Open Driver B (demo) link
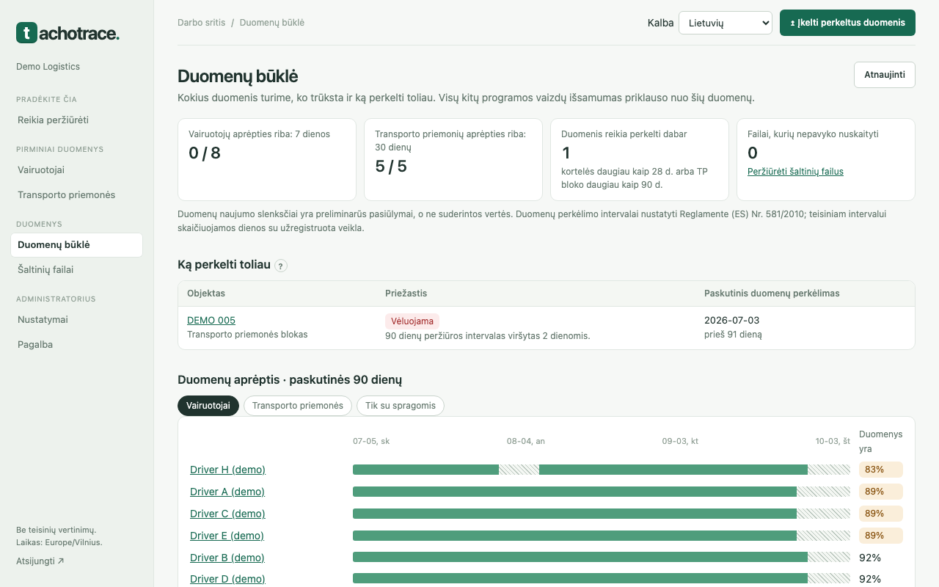The width and height of the screenshot is (939, 587). coord(227,558)
